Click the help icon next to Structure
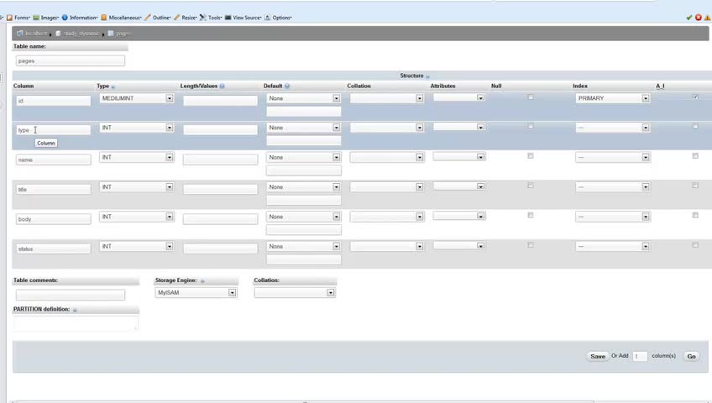Screen dimensions: 712x403 427,76
